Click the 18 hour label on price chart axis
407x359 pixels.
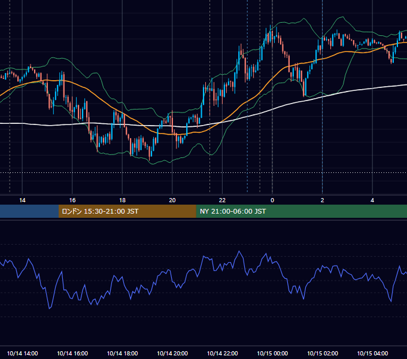(122, 200)
